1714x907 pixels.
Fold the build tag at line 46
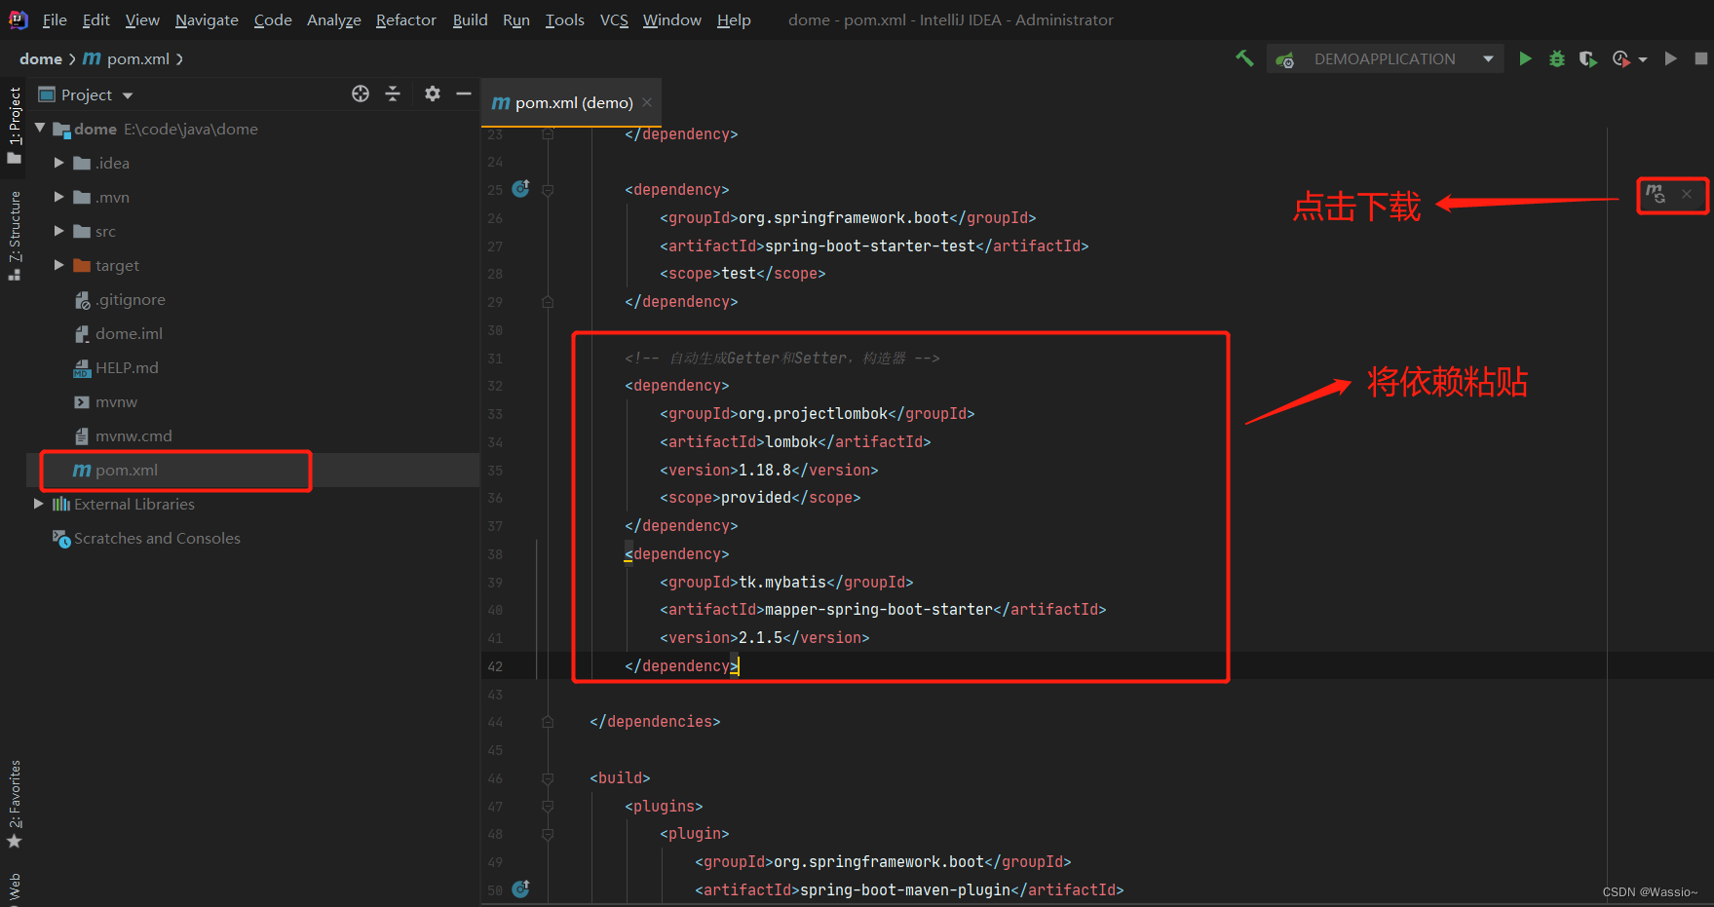[x=548, y=778]
